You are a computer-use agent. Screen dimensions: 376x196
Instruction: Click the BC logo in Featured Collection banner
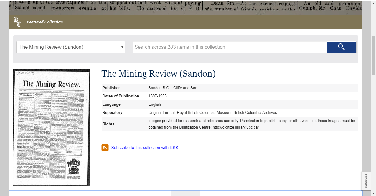pos(17,22)
